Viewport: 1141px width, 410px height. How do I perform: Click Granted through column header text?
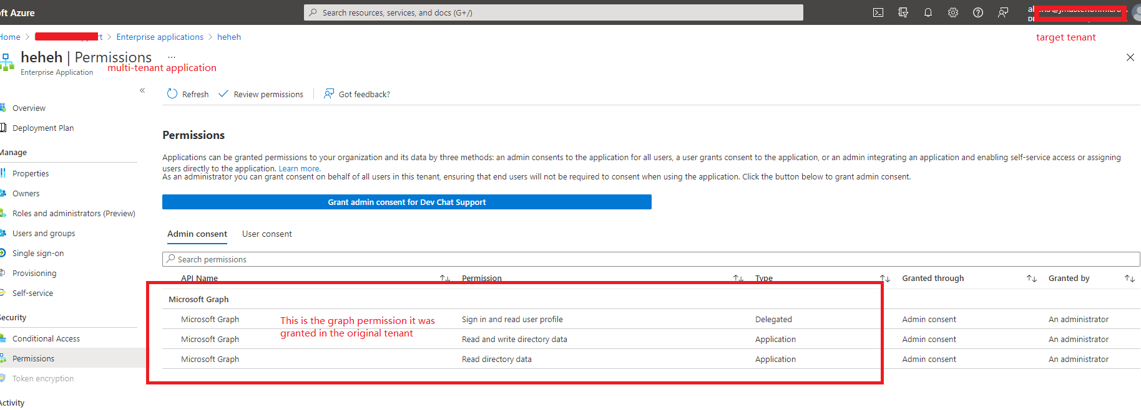coord(933,279)
